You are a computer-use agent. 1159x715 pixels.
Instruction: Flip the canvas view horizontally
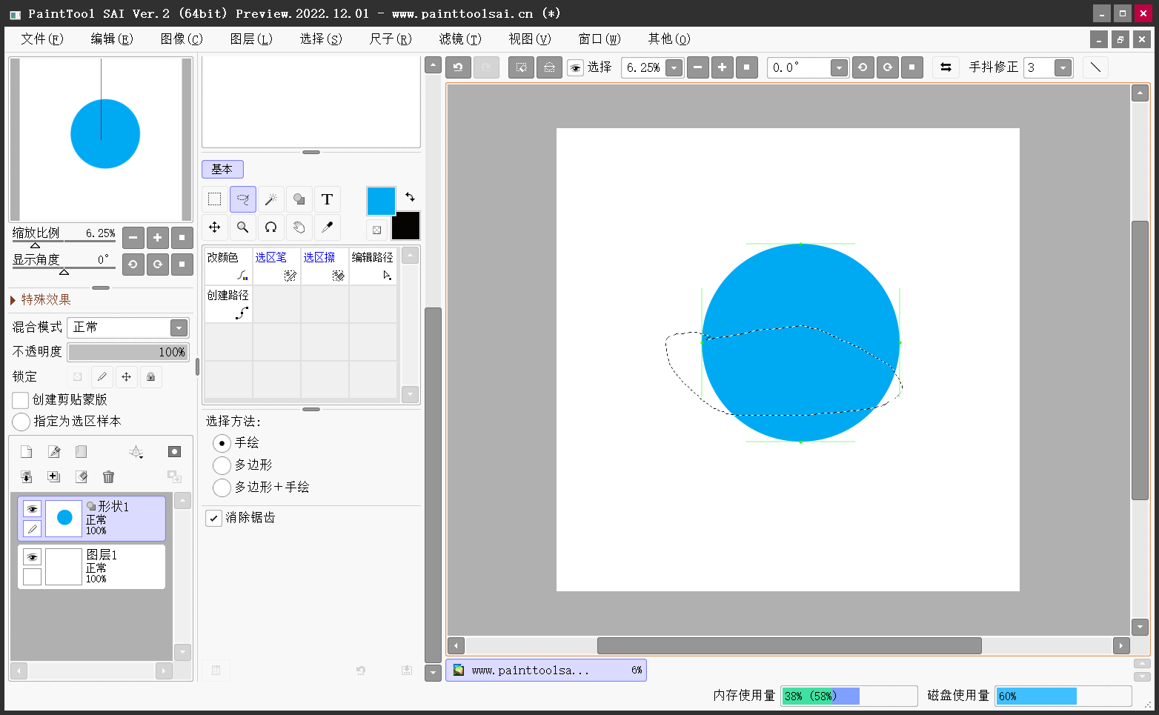coord(946,67)
